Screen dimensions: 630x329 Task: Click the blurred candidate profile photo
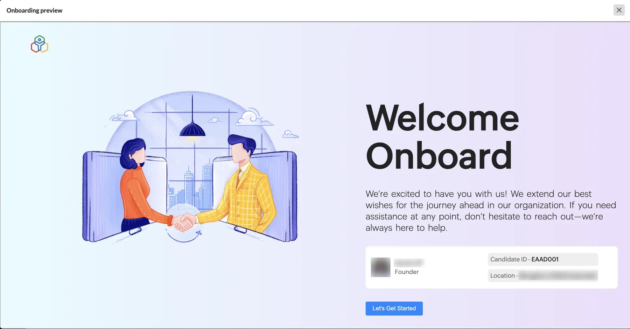coord(380,267)
